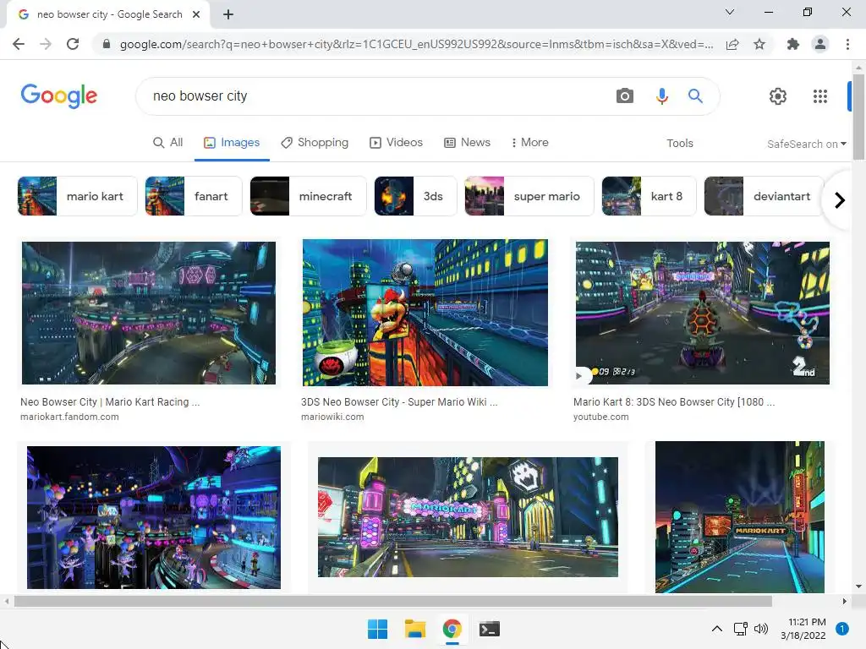Open the Neo Bowser City | Mario Kart Racing link

point(110,401)
